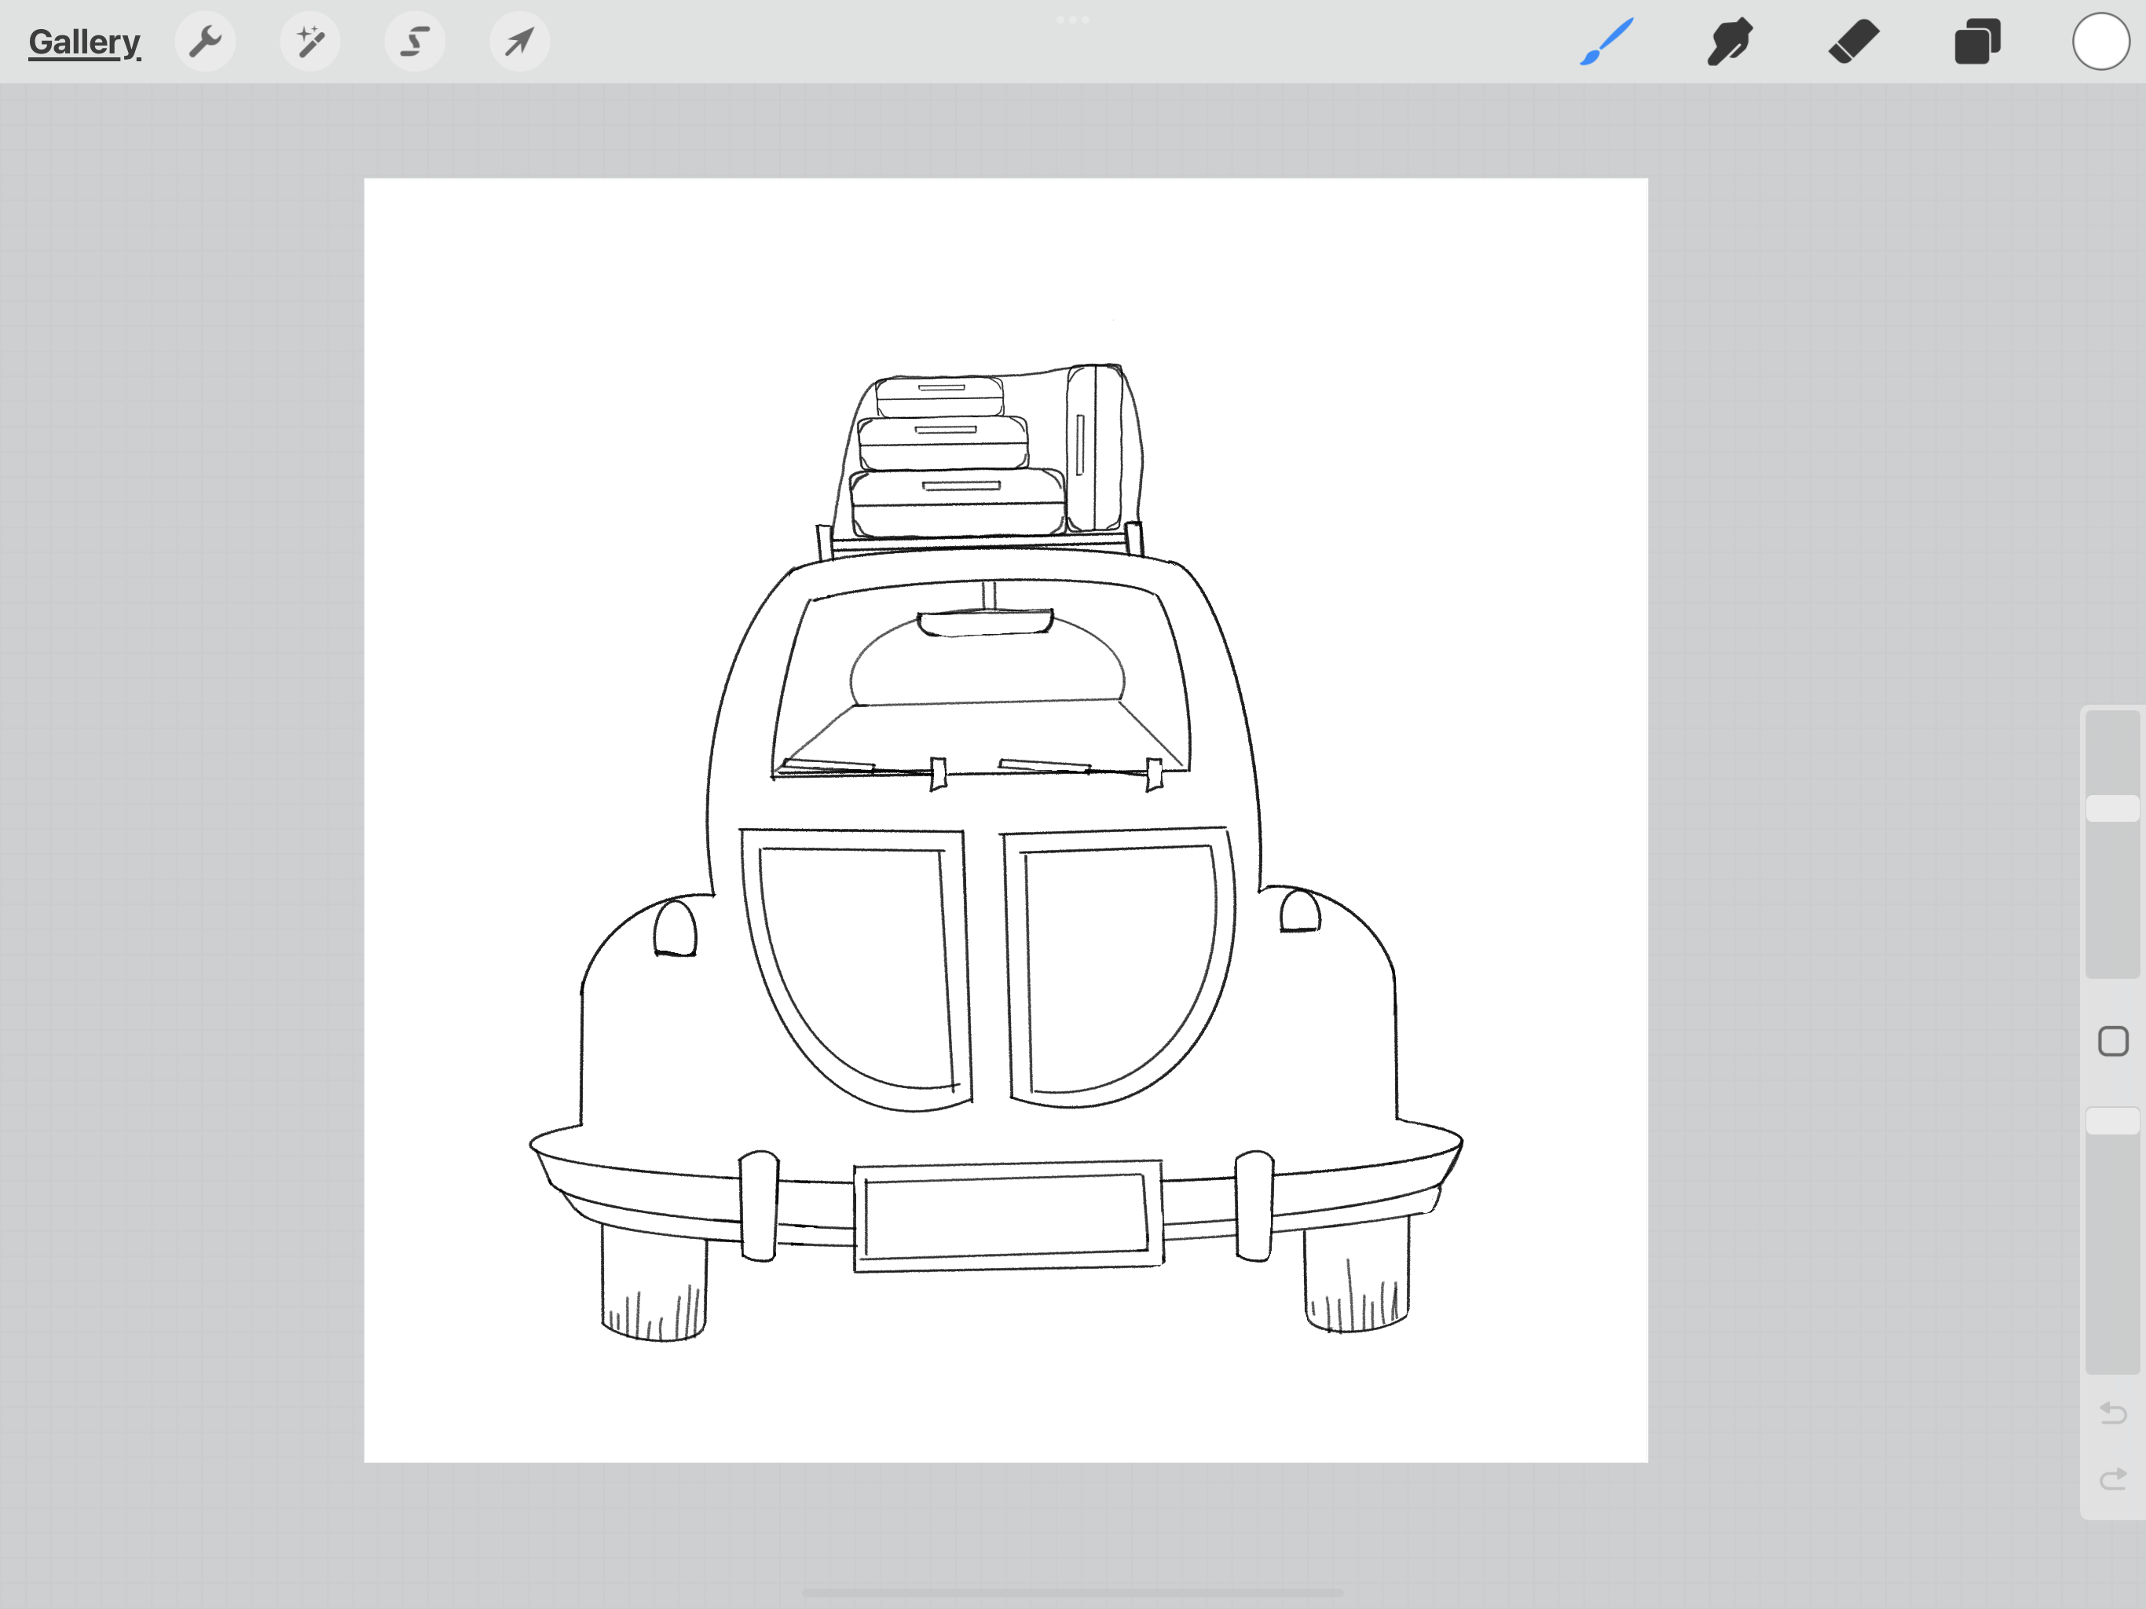
Task: Tap the home indicator bar at bottom
Action: click(x=1072, y=1593)
